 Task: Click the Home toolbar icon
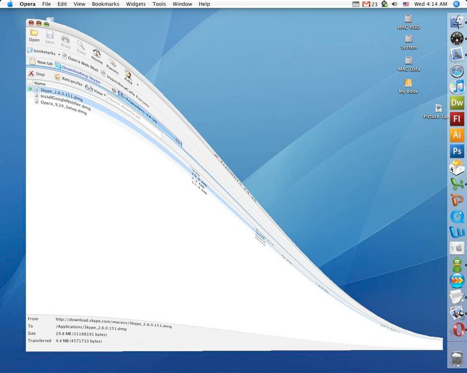97,54
